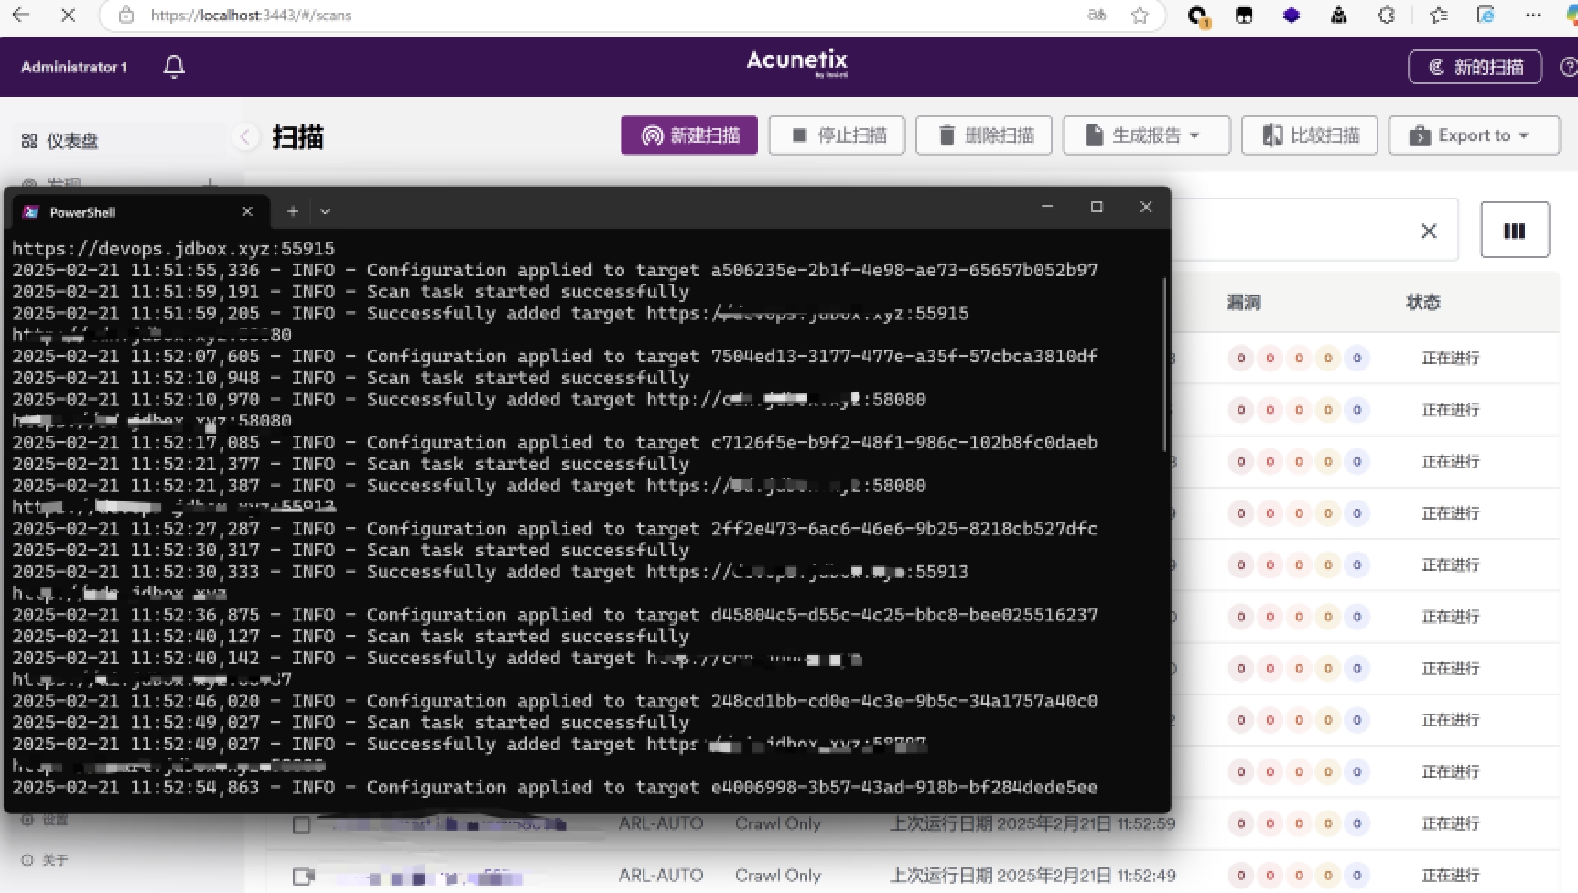This screenshot has height=893, width=1578.
Task: Expand the Export to dropdown
Action: coord(1473,134)
